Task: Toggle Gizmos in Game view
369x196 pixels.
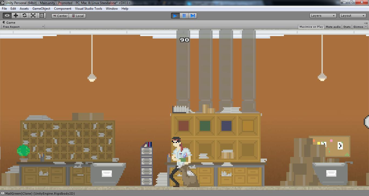Action: tap(358, 27)
